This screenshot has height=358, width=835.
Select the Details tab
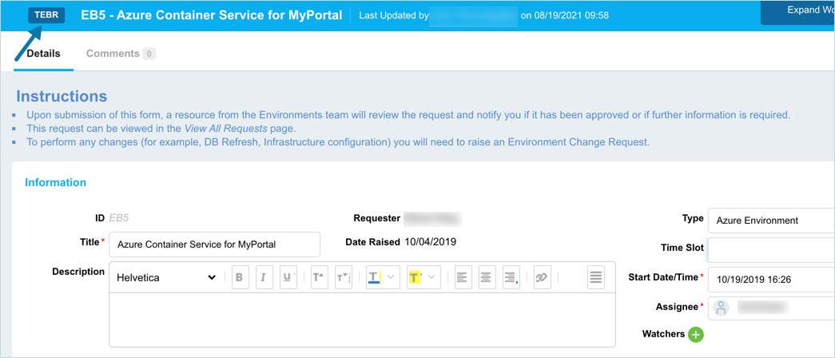click(x=43, y=54)
